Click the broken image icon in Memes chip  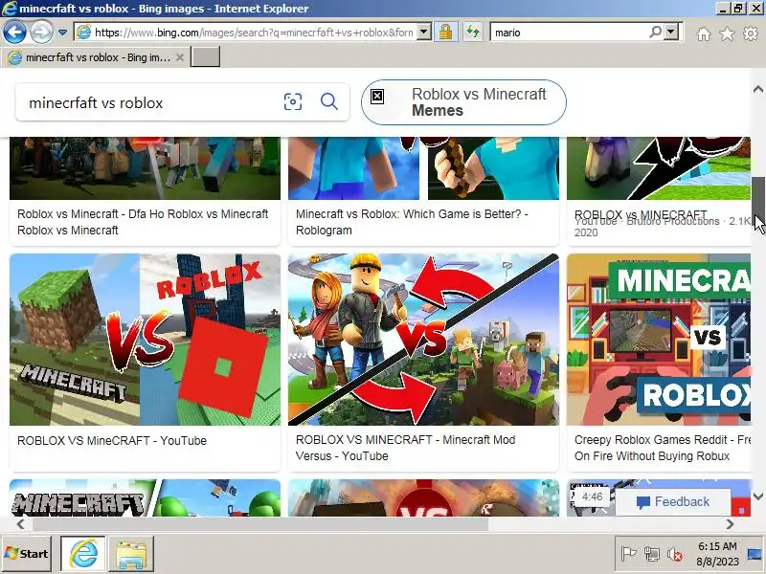point(377,97)
